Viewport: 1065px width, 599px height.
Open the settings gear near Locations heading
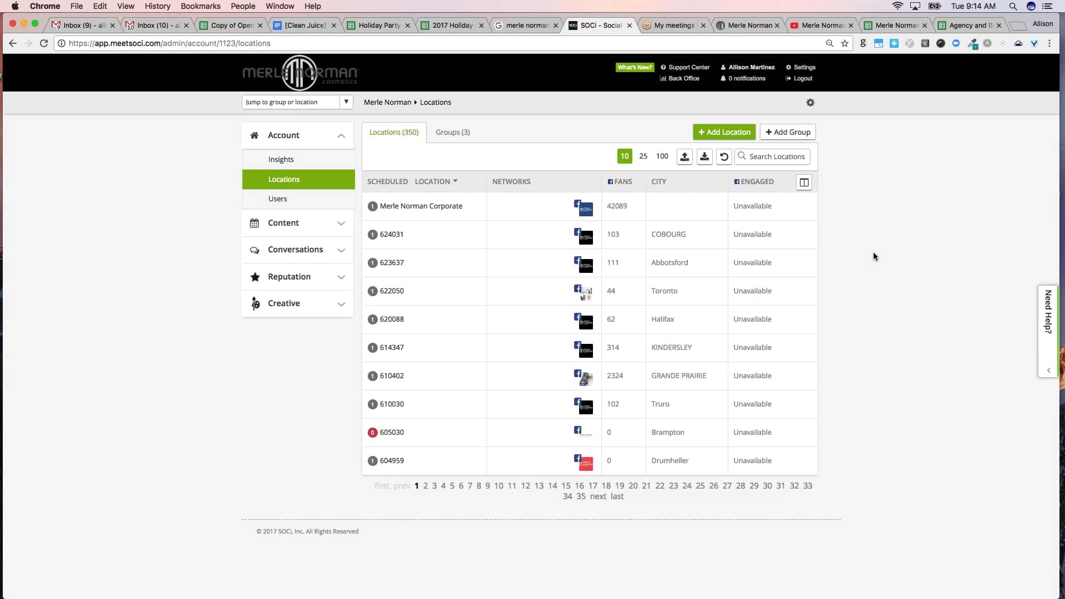810,103
